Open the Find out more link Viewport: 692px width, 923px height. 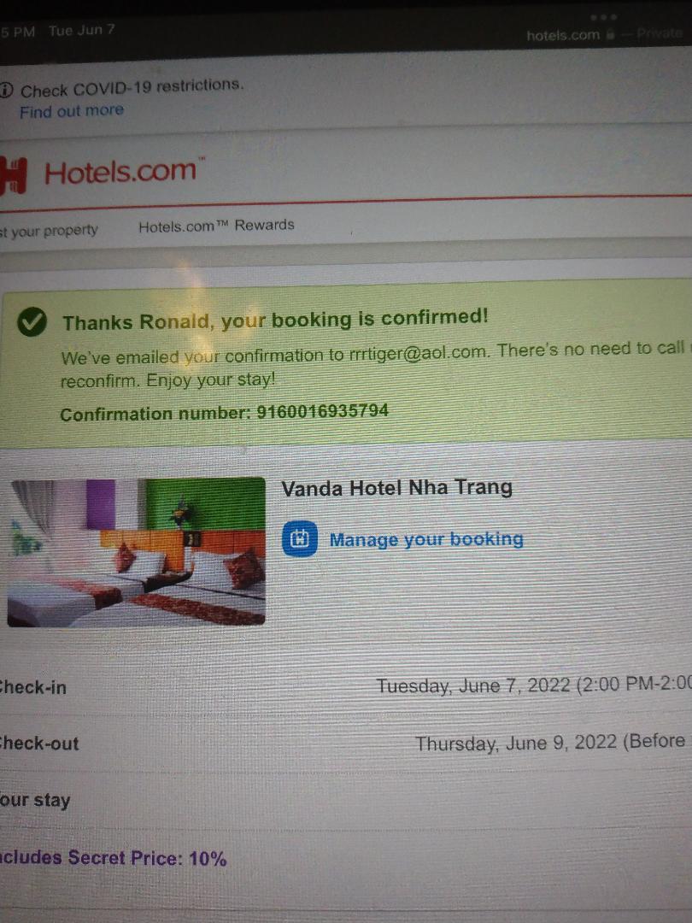[72, 110]
